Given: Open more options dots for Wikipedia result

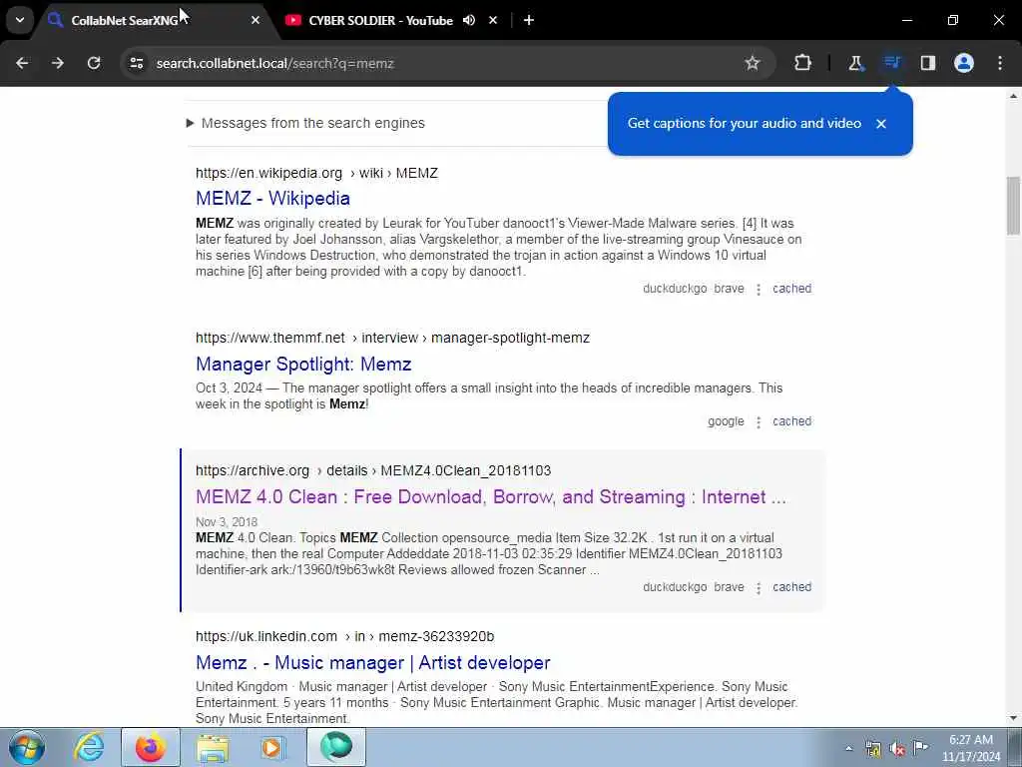Looking at the screenshot, I should tap(759, 290).
